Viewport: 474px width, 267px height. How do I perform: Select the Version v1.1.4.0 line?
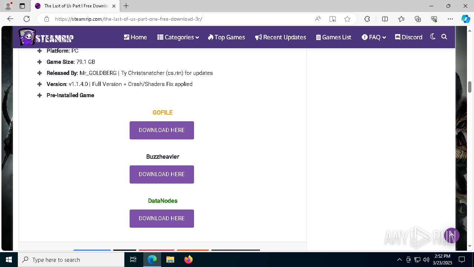point(120,84)
